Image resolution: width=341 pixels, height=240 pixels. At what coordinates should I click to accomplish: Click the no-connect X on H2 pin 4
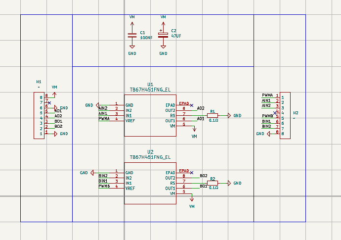[275, 113]
